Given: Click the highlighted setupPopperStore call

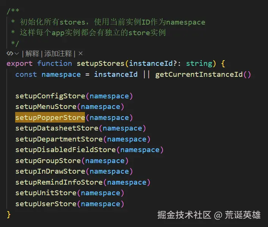Looking at the screenshot, I should point(50,118).
